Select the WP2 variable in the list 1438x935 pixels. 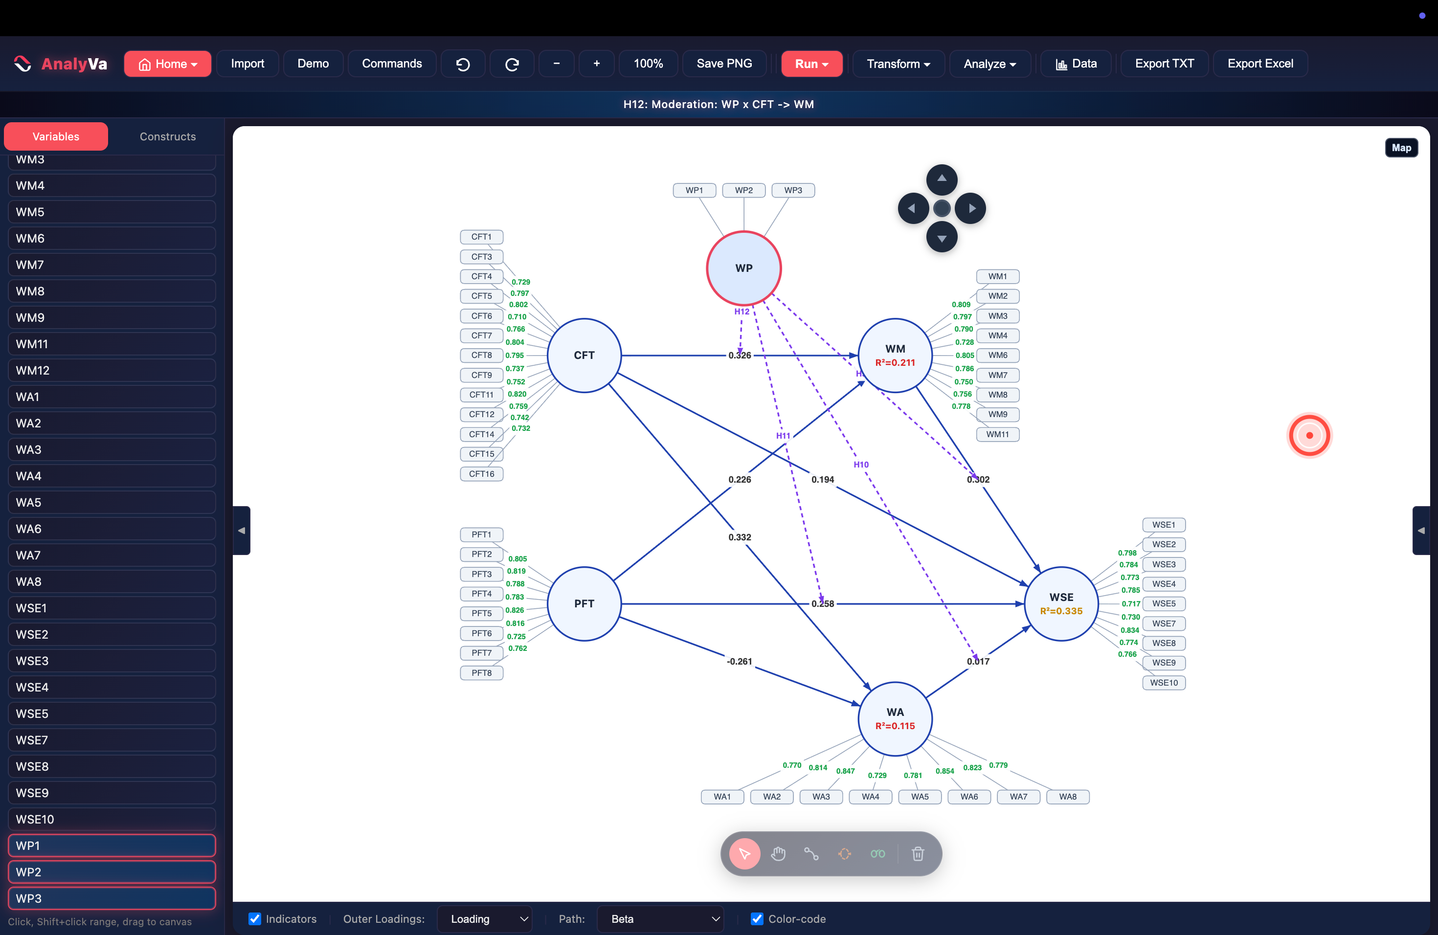[x=112, y=872]
